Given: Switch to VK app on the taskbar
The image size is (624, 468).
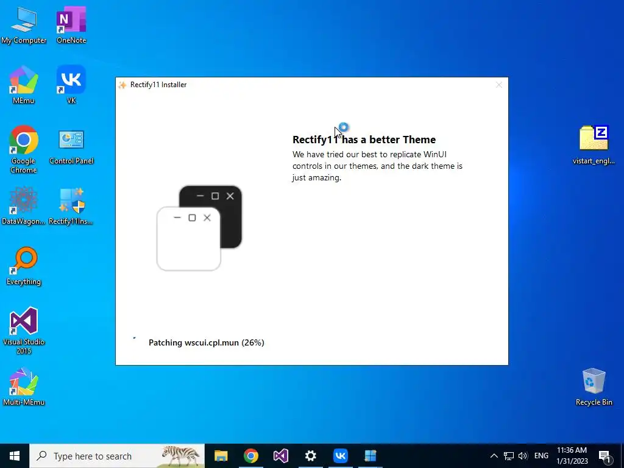Looking at the screenshot, I should tap(340, 456).
